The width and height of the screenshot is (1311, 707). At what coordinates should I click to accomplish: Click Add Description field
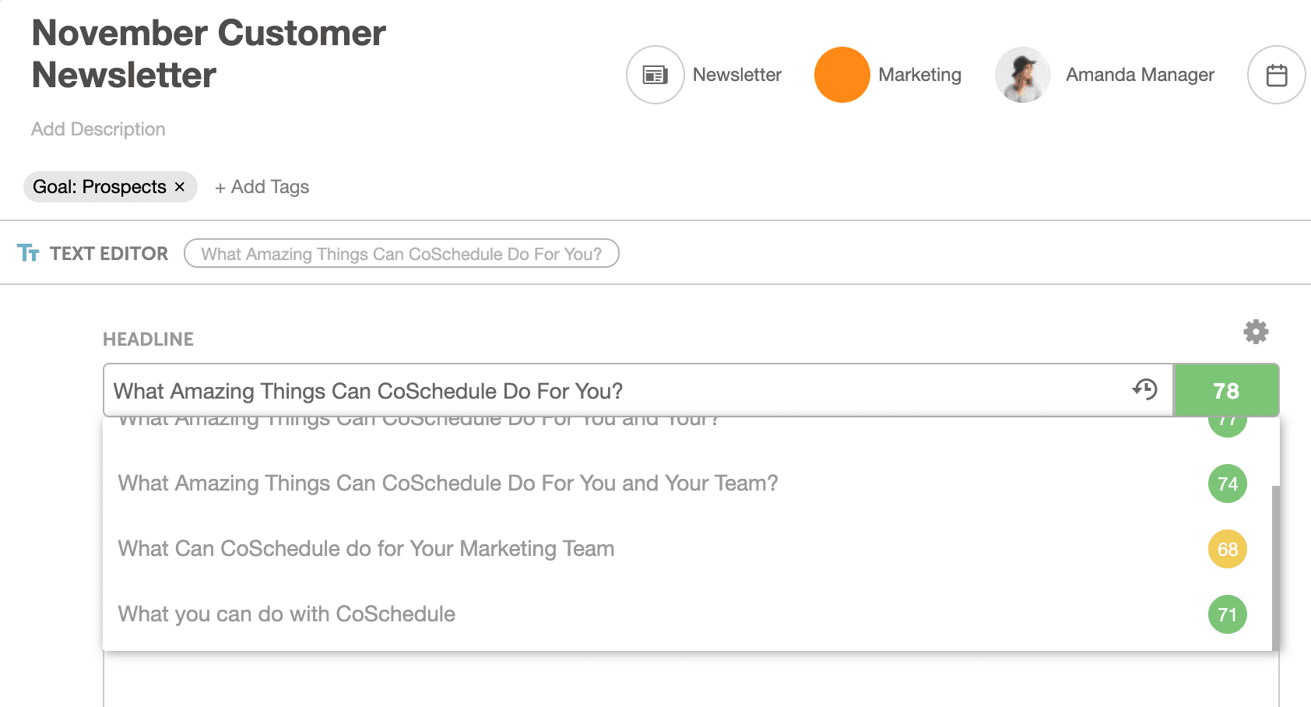coord(98,129)
